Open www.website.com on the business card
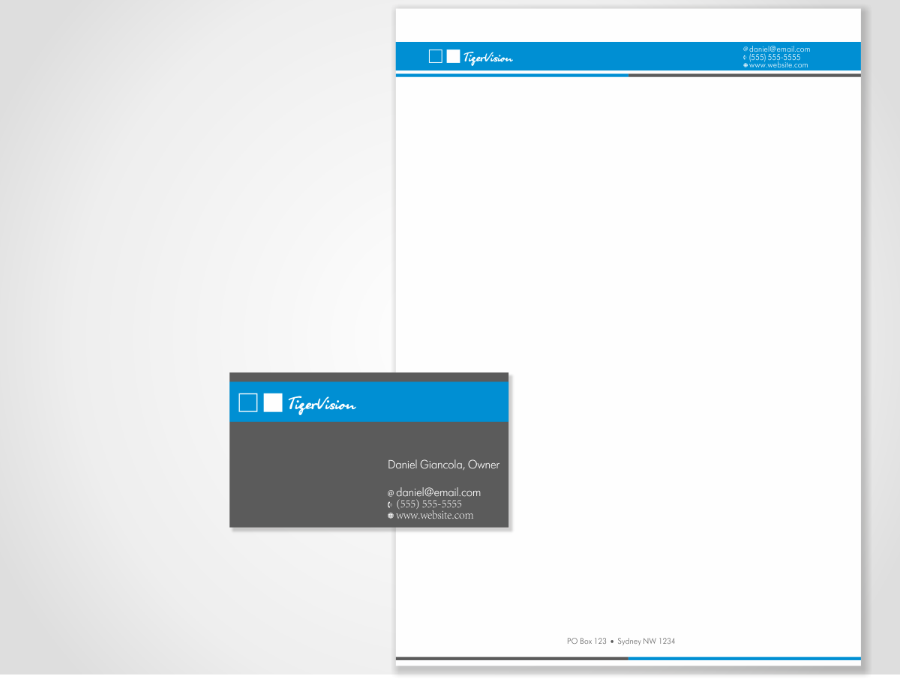The height and width of the screenshot is (679, 900). click(435, 516)
